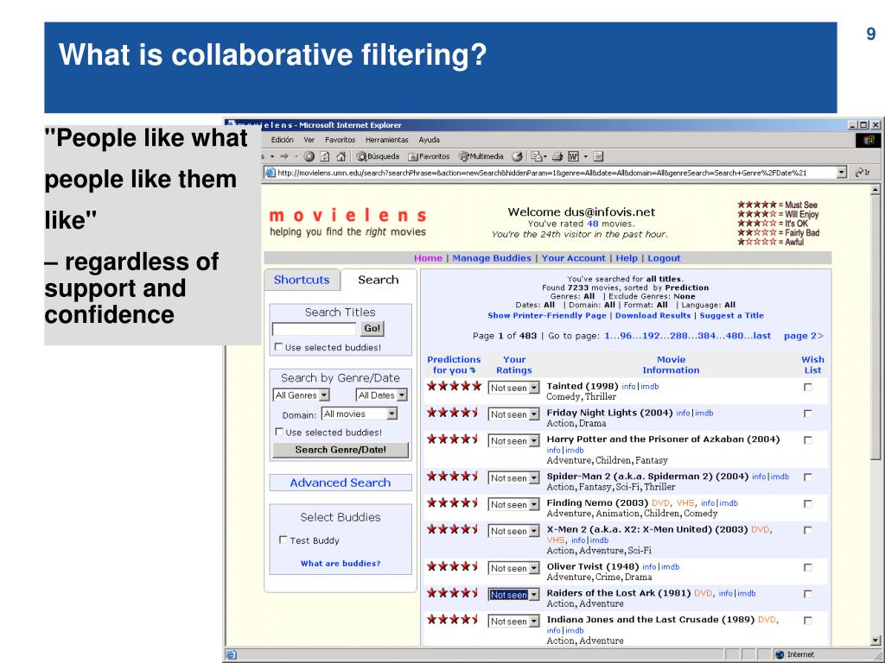Open the Herramientas menu
Screen dimensions: 885x663
pyautogui.click(x=386, y=140)
